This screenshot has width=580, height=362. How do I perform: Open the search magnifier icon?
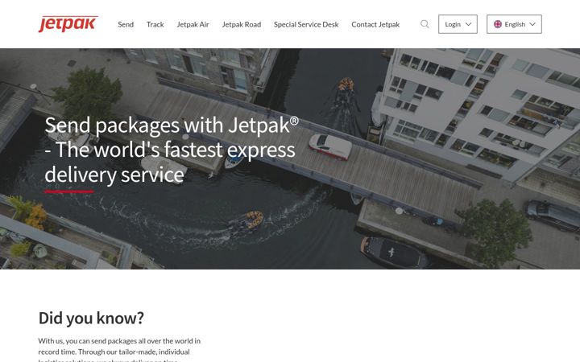[x=425, y=24]
